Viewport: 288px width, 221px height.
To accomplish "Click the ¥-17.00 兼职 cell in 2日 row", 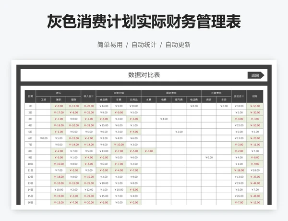I will pyautogui.click(x=59, y=112).
